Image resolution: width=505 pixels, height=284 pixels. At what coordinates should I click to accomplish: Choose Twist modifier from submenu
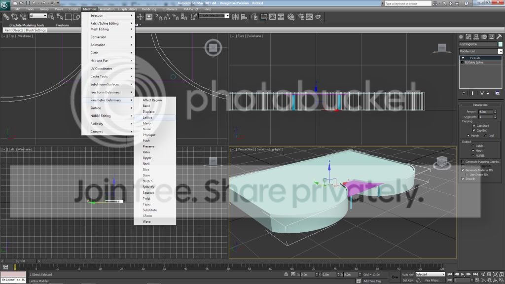[x=155, y=199]
